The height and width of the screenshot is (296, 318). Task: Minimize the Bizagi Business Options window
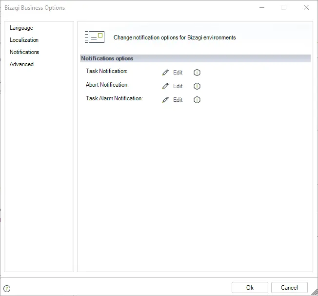tap(262, 7)
